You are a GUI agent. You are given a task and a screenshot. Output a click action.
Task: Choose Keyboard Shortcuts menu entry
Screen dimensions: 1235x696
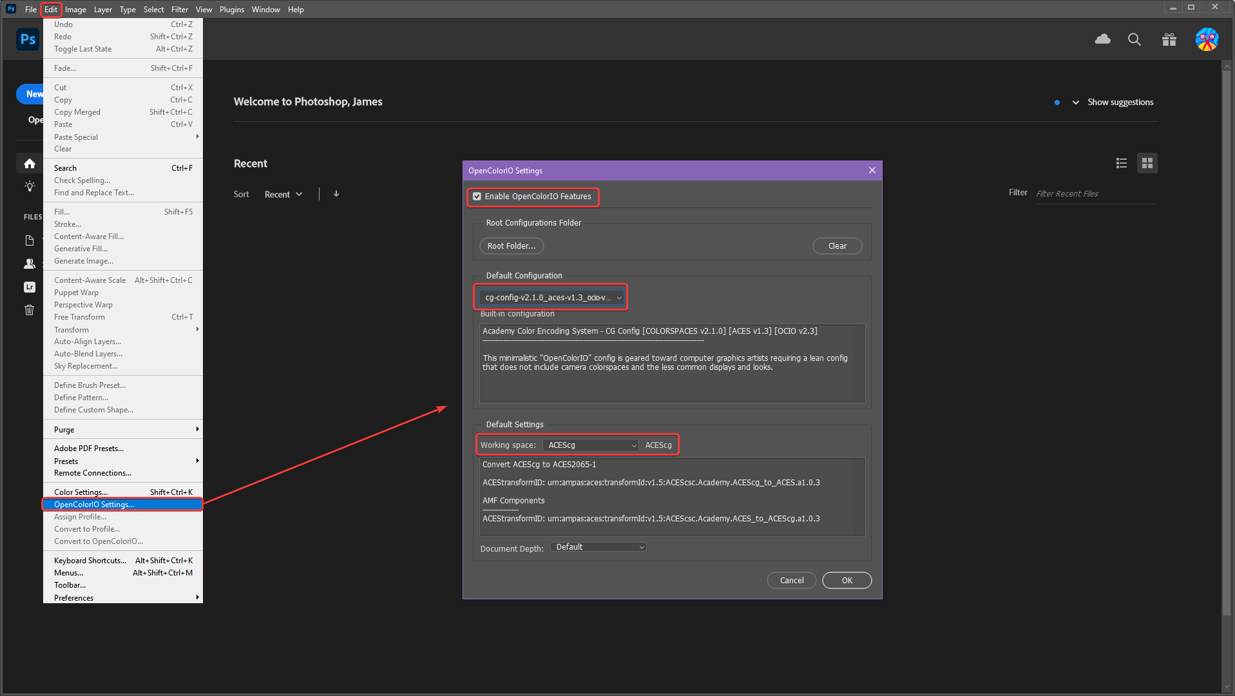122,560
